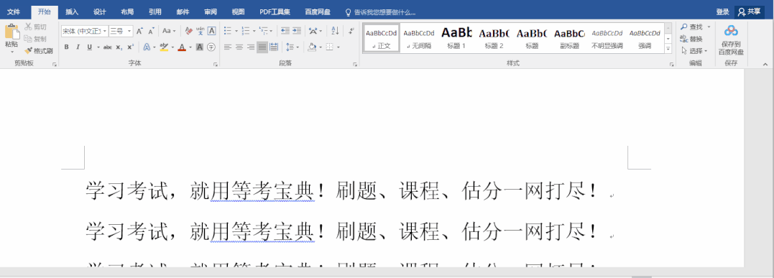
Task: Switch to the Insert (插入) tab
Action: (x=72, y=11)
